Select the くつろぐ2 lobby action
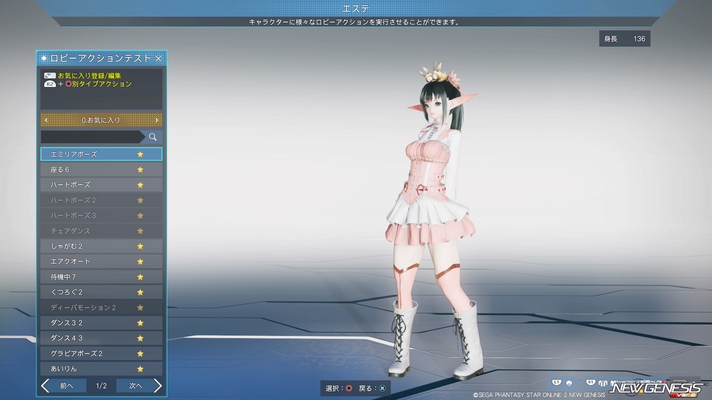 coord(101,292)
